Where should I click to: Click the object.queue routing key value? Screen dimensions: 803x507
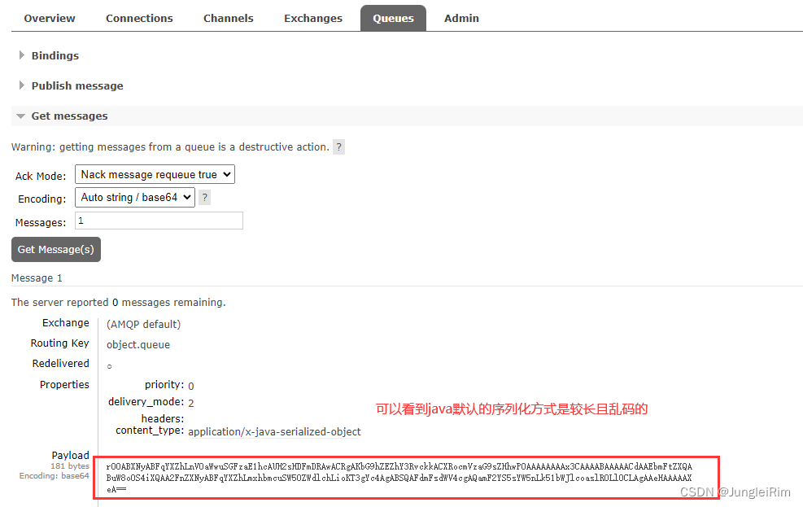137,344
